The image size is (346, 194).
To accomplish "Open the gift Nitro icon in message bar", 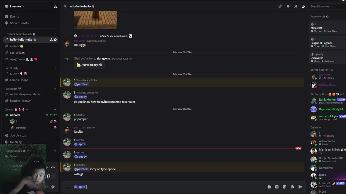I will tap(269, 187).
